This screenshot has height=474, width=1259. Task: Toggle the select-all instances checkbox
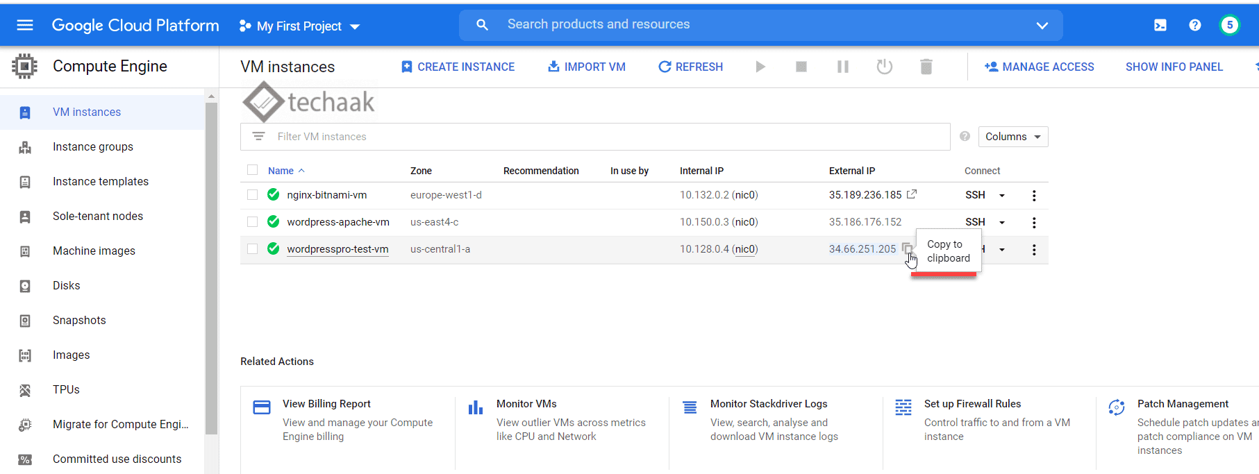click(x=253, y=170)
